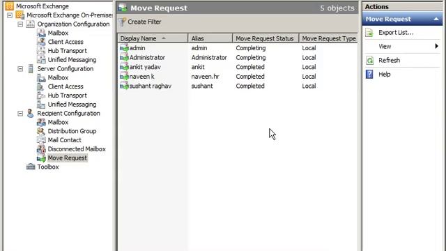Click Completing status in admin row
Image resolution: width=446 pixels, height=251 pixels.
(251, 48)
